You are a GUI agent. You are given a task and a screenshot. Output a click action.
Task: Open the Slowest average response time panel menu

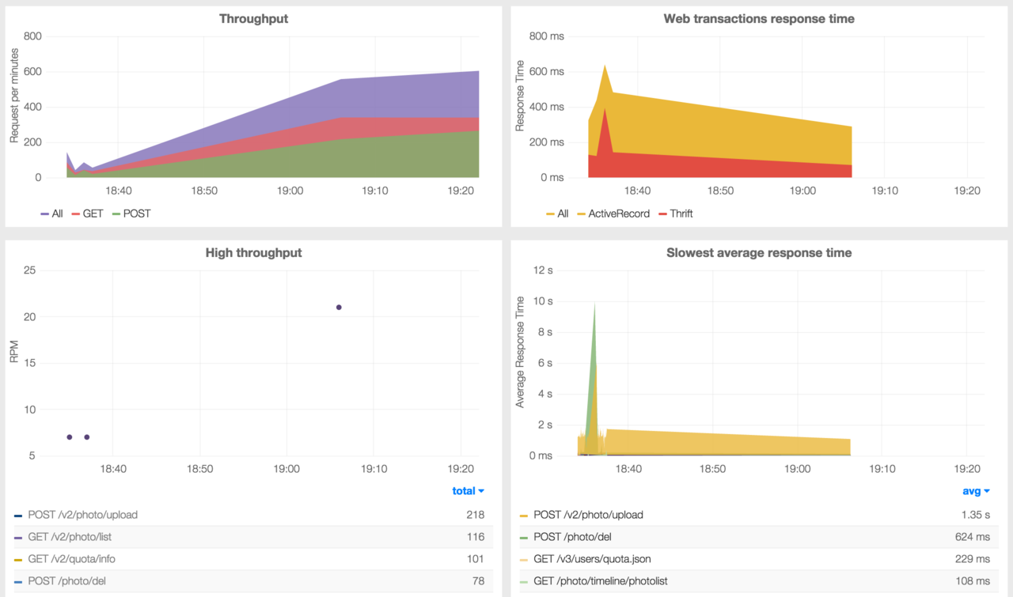[x=758, y=253]
